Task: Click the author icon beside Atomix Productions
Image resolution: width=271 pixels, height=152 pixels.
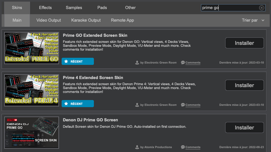Action: click(137, 147)
